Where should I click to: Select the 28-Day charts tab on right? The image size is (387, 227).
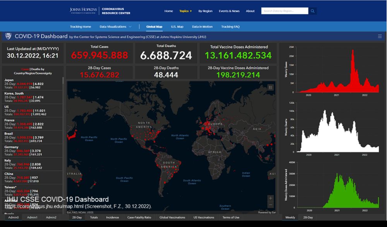point(308,217)
